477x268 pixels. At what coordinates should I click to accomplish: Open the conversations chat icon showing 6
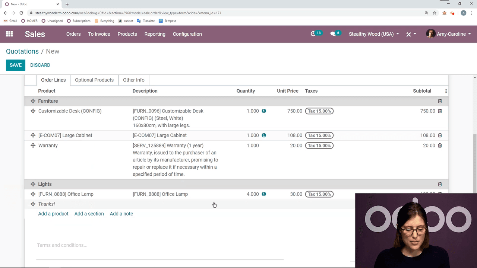333,34
